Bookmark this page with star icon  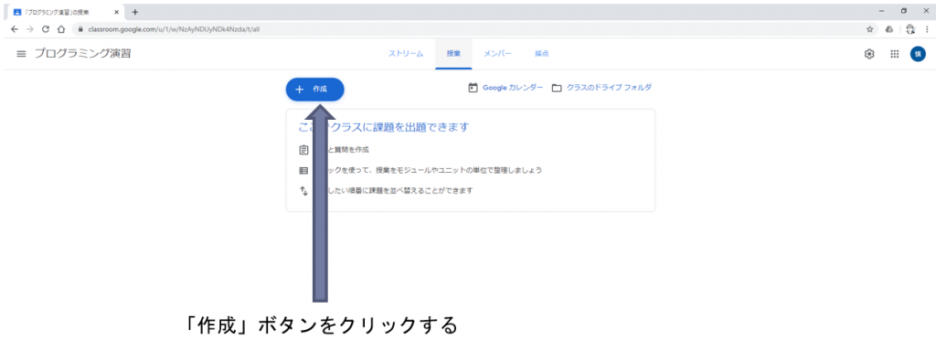click(870, 28)
